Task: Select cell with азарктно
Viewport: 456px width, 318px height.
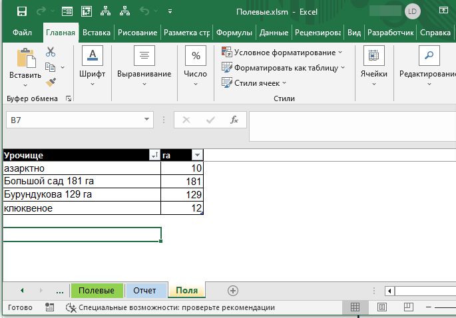Action: pyautogui.click(x=82, y=168)
